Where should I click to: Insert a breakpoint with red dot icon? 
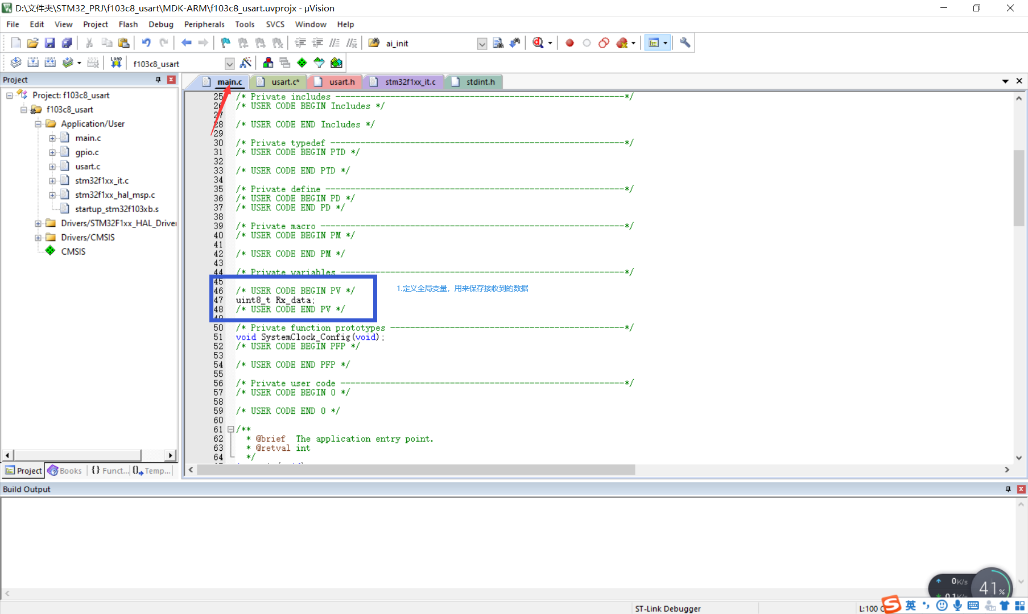[x=569, y=43]
